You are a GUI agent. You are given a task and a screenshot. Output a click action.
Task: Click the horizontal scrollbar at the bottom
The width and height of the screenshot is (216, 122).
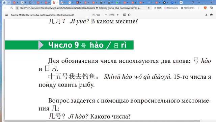[102, 121]
